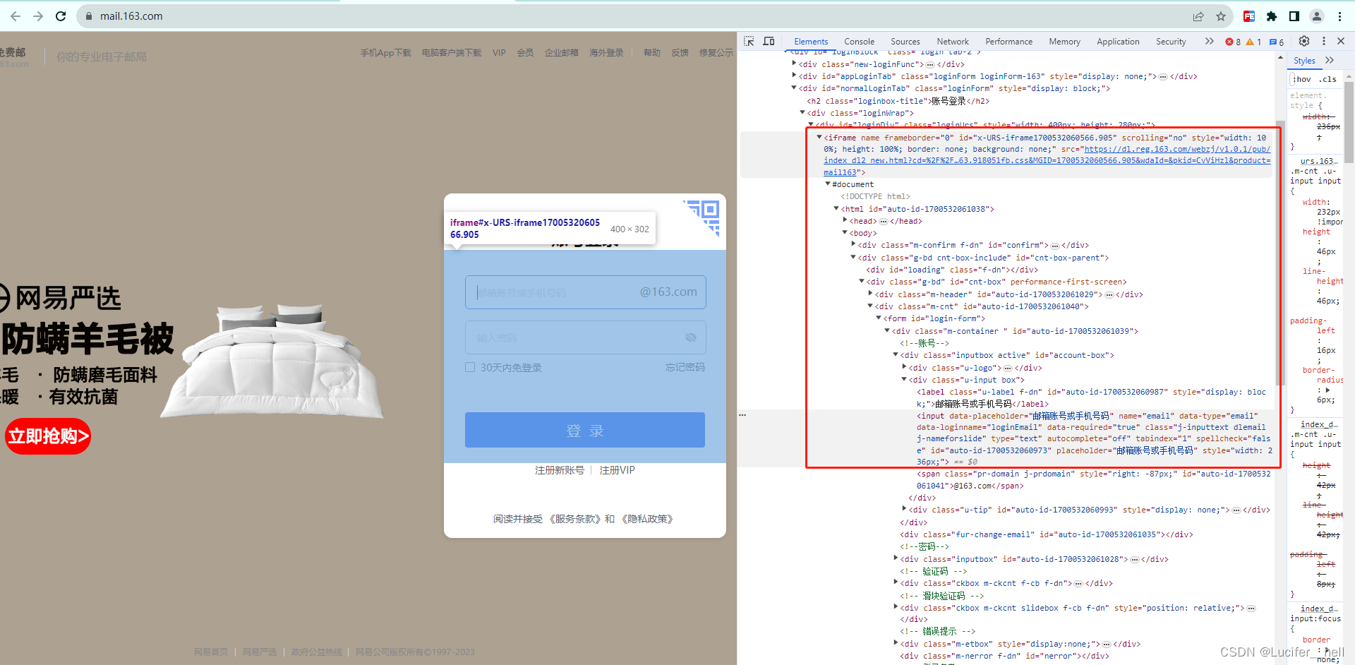Toggle the browser side panel
This screenshot has height=665, width=1355.
(x=1294, y=16)
